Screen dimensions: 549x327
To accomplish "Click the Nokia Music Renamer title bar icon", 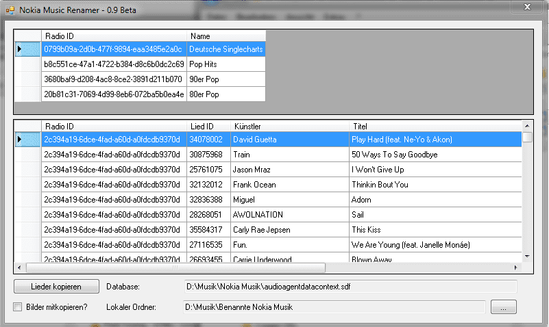I will (x=10, y=10).
